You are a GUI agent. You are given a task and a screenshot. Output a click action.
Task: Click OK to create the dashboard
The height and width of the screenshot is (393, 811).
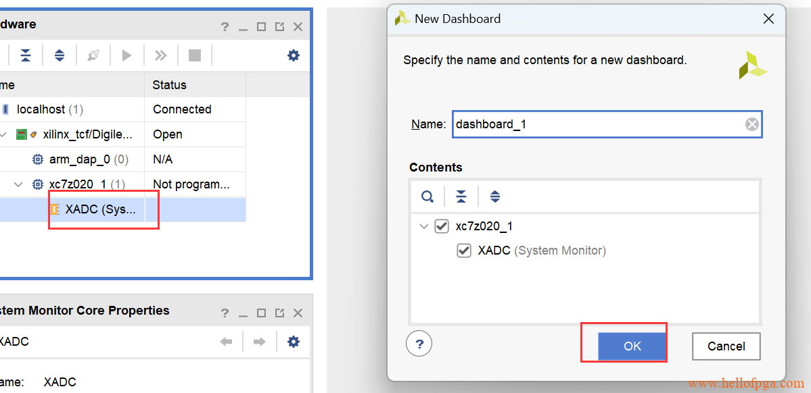(x=632, y=346)
